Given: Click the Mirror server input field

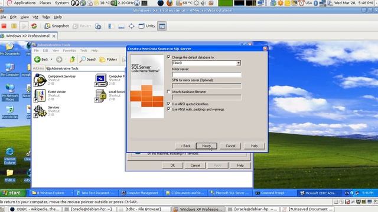Looking at the screenshot, I should (207, 75).
